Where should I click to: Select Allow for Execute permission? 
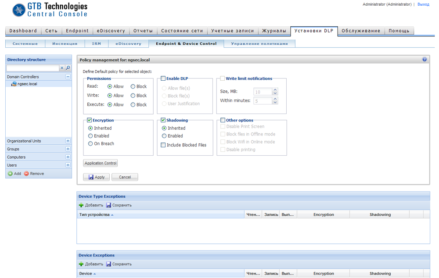coord(110,105)
